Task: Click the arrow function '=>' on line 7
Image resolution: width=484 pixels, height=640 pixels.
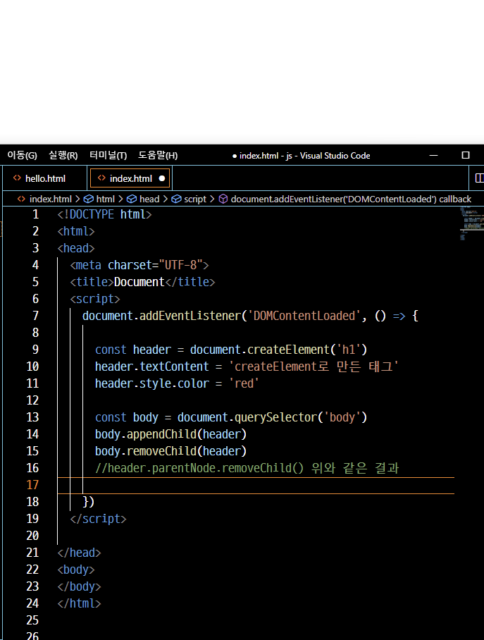Action: (x=399, y=316)
